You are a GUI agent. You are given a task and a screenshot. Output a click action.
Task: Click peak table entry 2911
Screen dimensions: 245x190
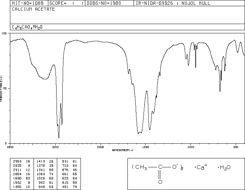click(x=17, y=170)
